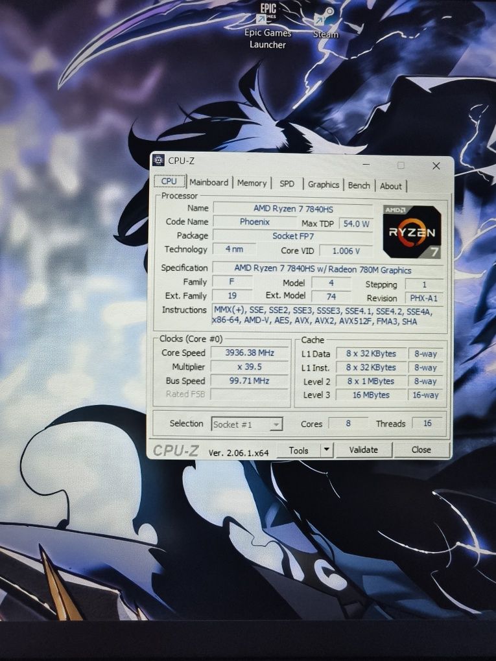Screen dimensions: 496x661
Task: Click the AMD Ryzen 7 processor logo
Action: tap(412, 232)
